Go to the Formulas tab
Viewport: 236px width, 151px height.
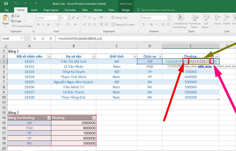(70, 10)
